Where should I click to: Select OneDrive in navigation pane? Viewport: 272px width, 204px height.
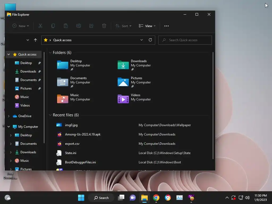pos(25,116)
